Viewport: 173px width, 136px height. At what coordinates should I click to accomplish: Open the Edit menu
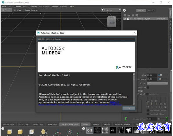coord(10,7)
